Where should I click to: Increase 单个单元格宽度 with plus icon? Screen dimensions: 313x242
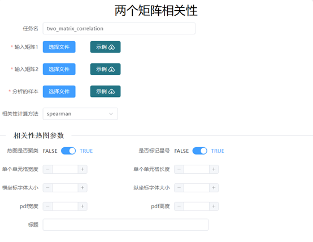82,169
